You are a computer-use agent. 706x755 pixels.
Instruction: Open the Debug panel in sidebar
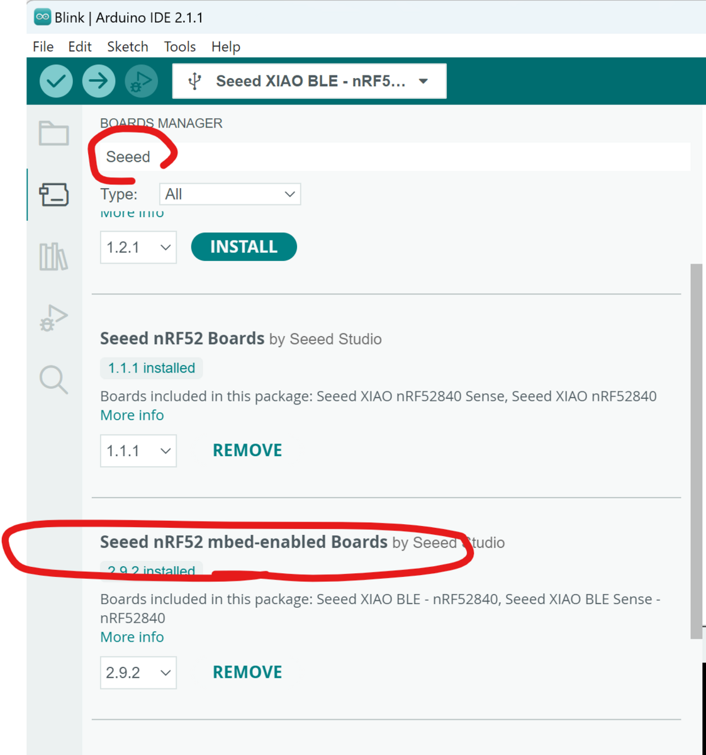pos(54,318)
